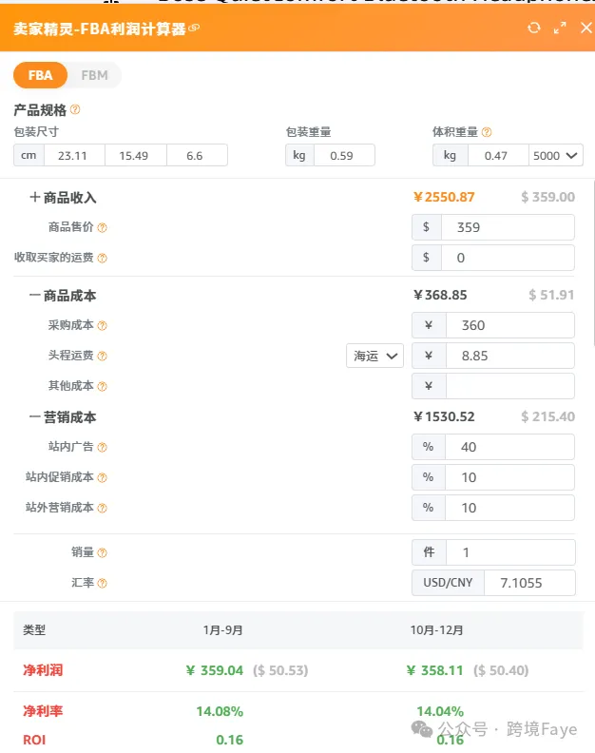Click help icon next to 汇率
This screenshot has width=595, height=753.
pyautogui.click(x=102, y=583)
